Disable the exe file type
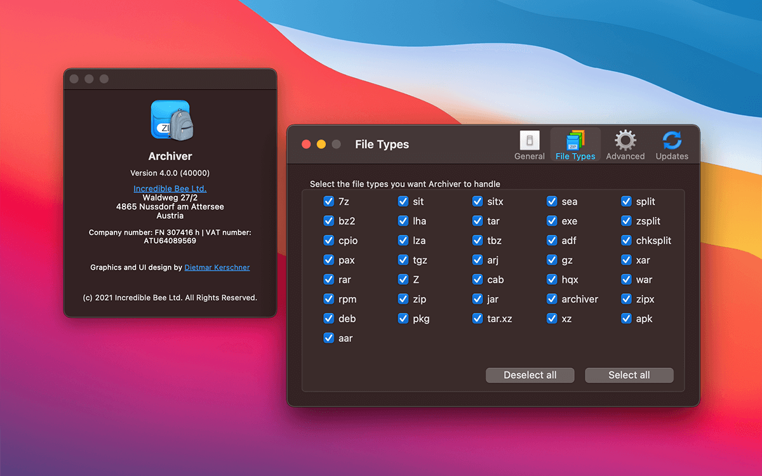Image resolution: width=762 pixels, height=476 pixels. (x=552, y=221)
